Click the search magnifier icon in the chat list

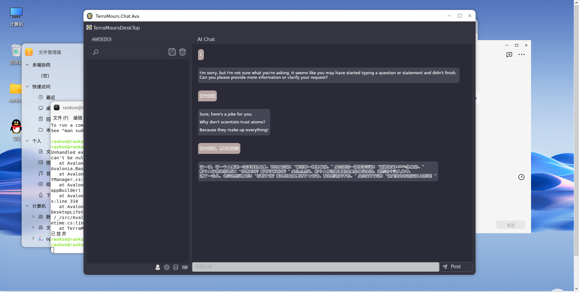pyautogui.click(x=96, y=52)
